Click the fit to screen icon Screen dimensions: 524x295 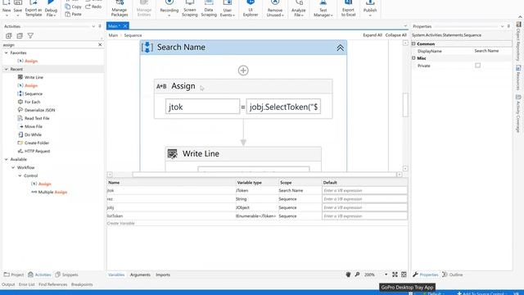[395, 275]
